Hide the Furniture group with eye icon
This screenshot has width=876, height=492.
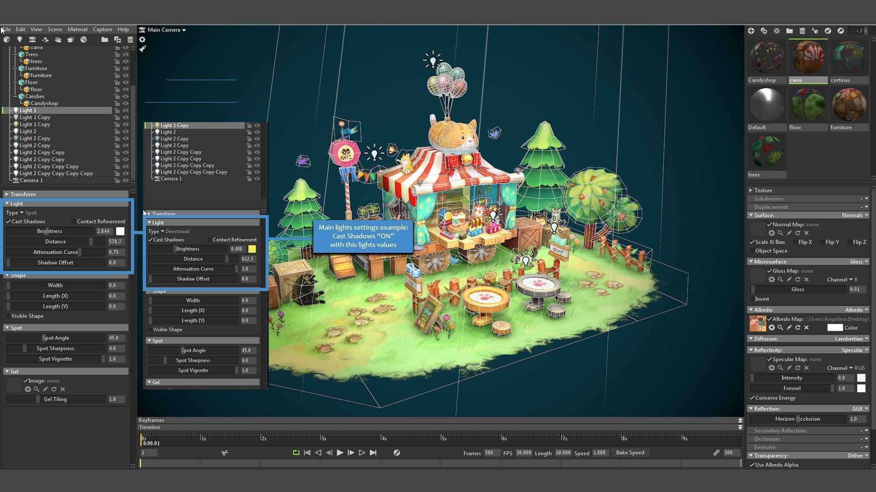pos(125,68)
